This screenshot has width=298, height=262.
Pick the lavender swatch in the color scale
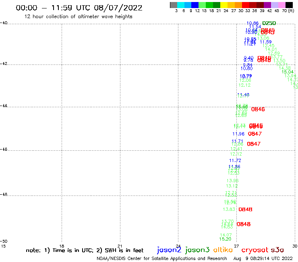[x=274, y=5]
